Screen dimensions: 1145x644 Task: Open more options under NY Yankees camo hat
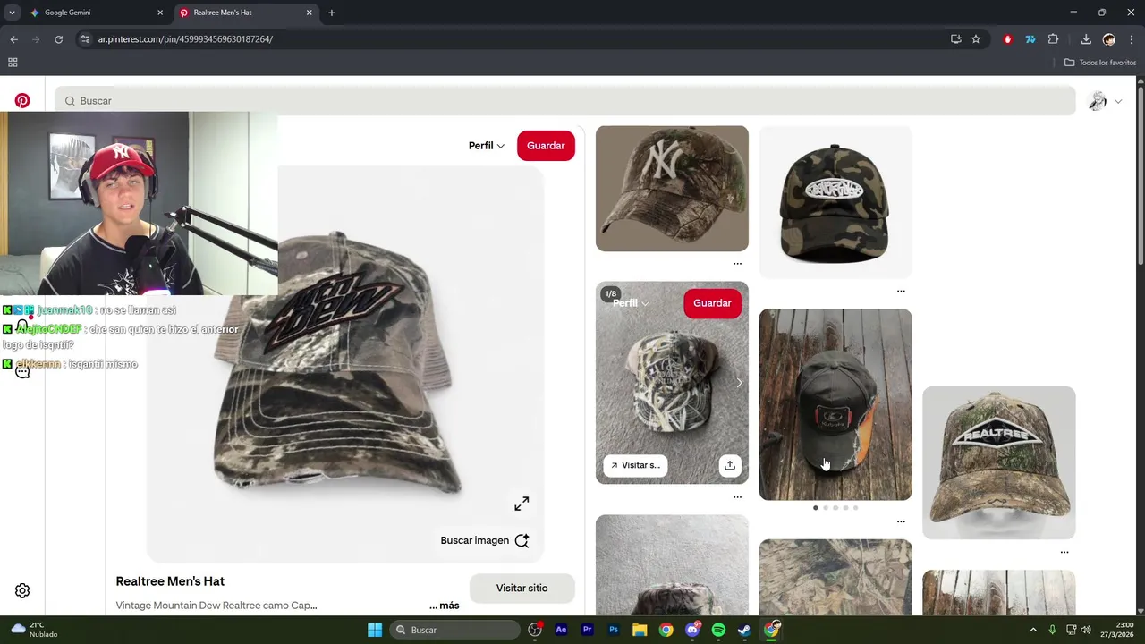[737, 264]
